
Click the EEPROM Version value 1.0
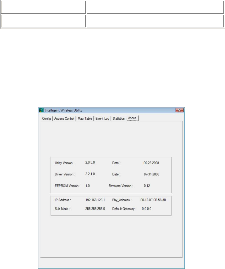(88, 186)
